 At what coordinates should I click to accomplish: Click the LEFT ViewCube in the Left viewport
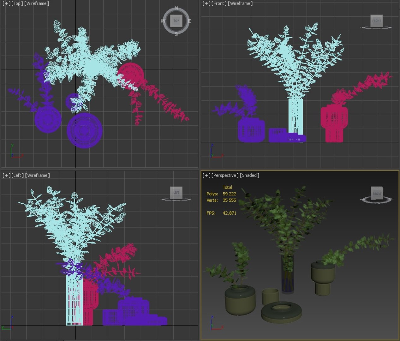(176, 193)
